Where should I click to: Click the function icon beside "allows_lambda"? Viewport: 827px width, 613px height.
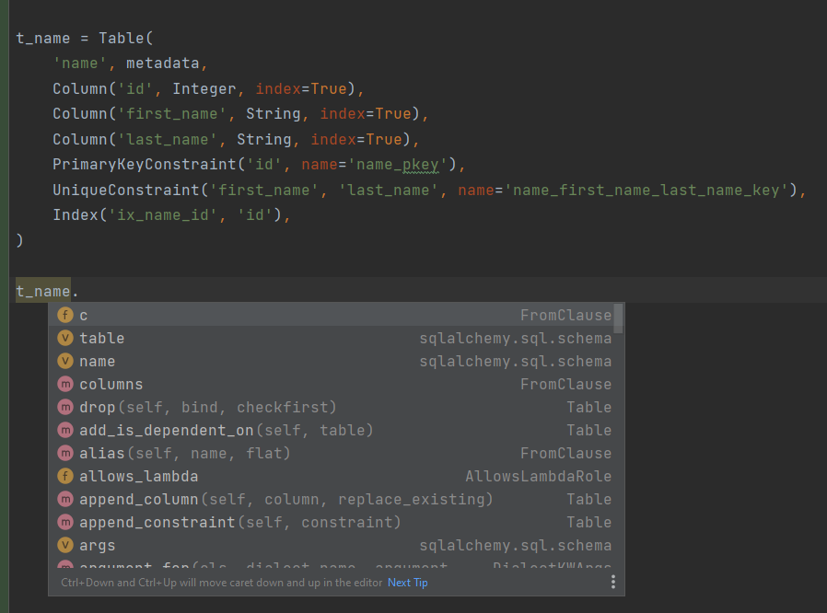65,476
